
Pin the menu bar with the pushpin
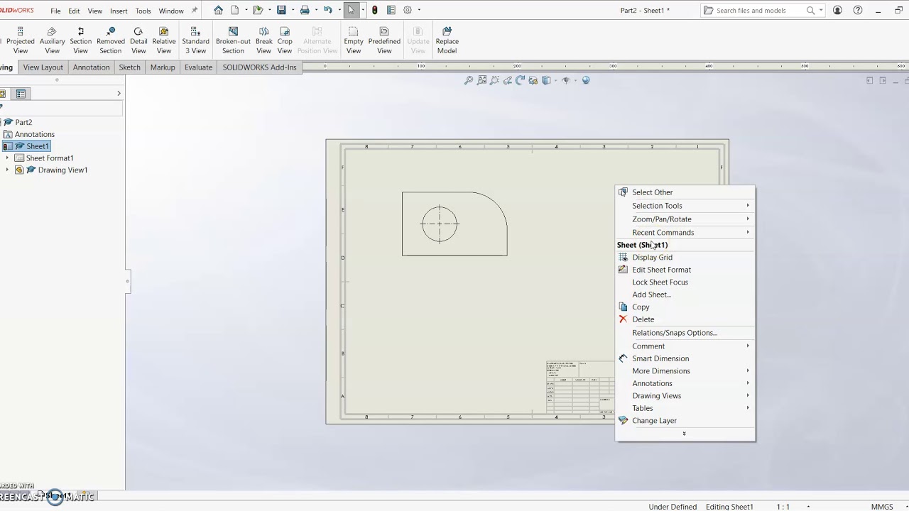(195, 11)
